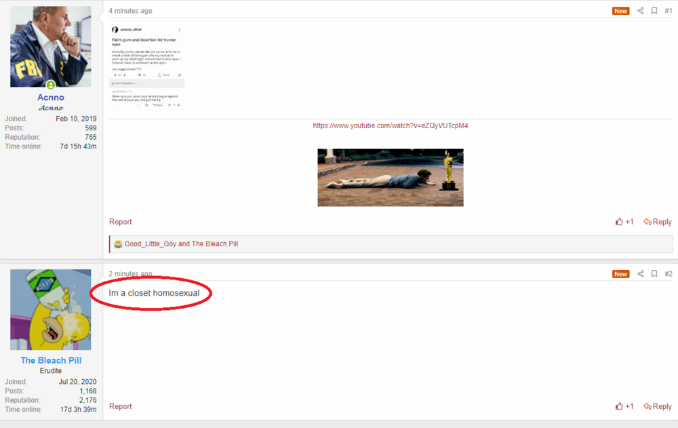The width and height of the screenshot is (678, 428).
Task: Select The Bleach Pill's time online '17d 3h 39m'
Action: 78,410
